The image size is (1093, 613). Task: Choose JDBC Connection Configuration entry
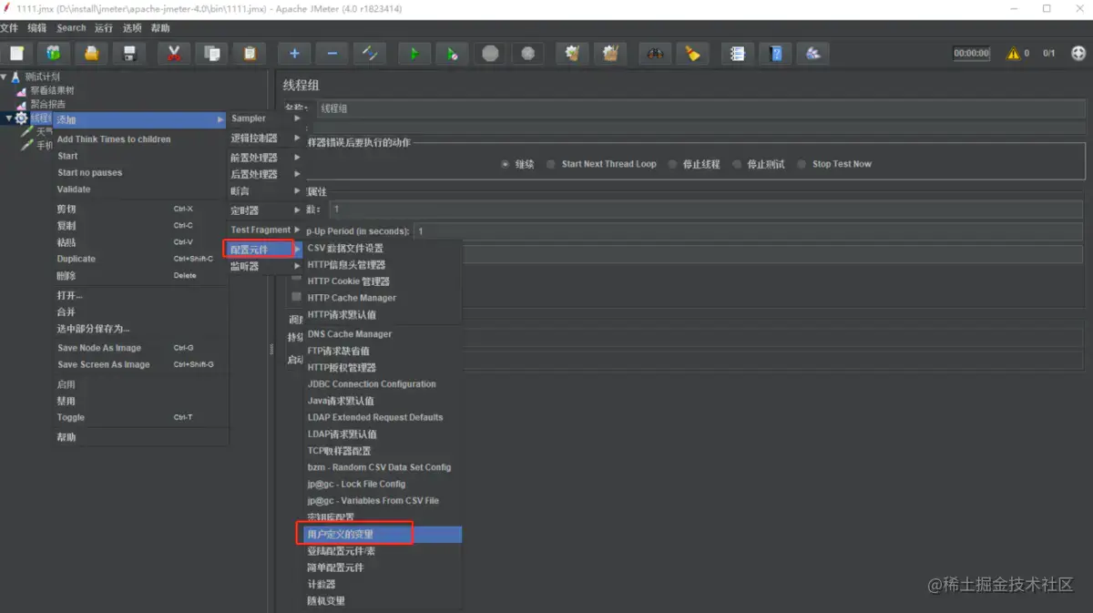382,384
